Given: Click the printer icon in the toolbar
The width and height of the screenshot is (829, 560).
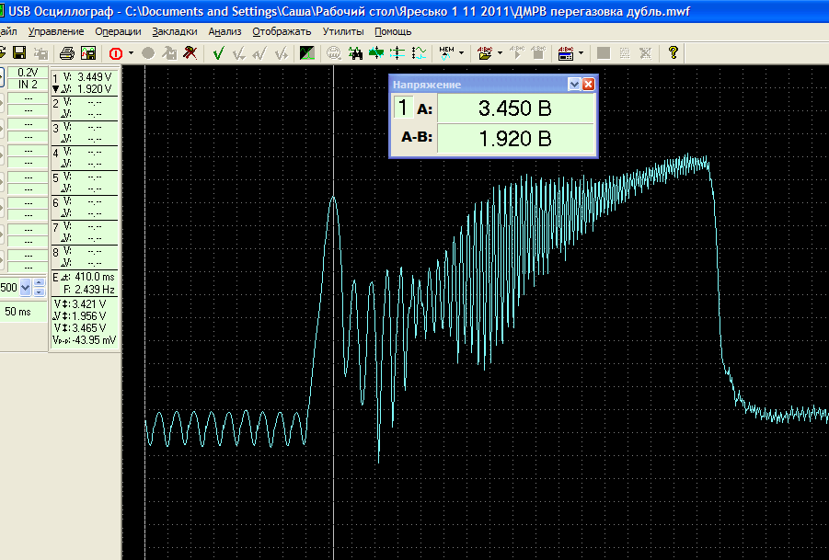Looking at the screenshot, I should click(x=66, y=52).
